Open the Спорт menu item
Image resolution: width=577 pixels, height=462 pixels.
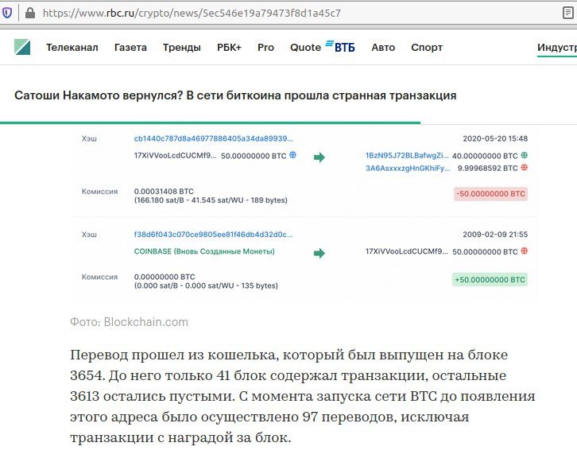pos(427,48)
